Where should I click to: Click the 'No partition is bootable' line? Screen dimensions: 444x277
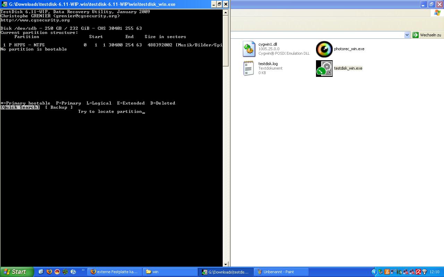(34, 49)
